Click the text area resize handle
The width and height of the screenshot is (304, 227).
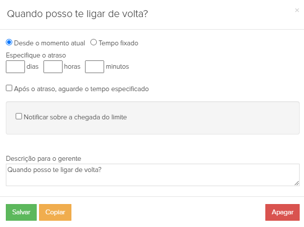click(x=297, y=183)
